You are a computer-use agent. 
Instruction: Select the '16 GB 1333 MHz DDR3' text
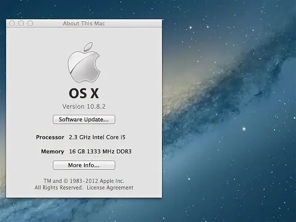pos(100,151)
